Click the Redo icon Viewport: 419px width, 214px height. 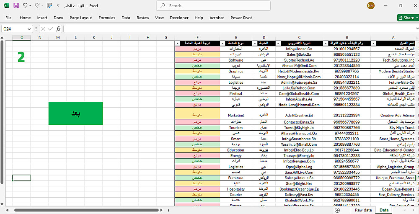[37, 5]
